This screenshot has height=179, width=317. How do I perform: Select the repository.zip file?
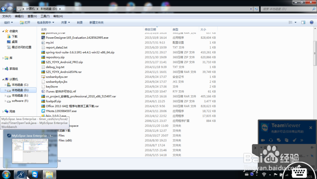(x=55, y=57)
